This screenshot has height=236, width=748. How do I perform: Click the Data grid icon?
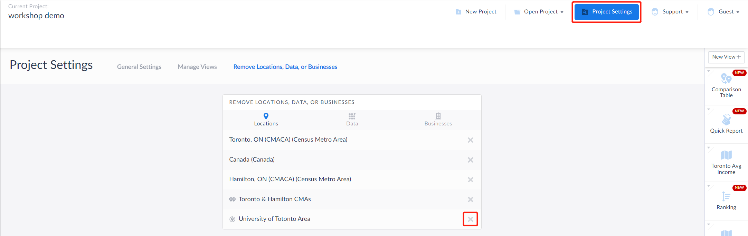tap(352, 116)
